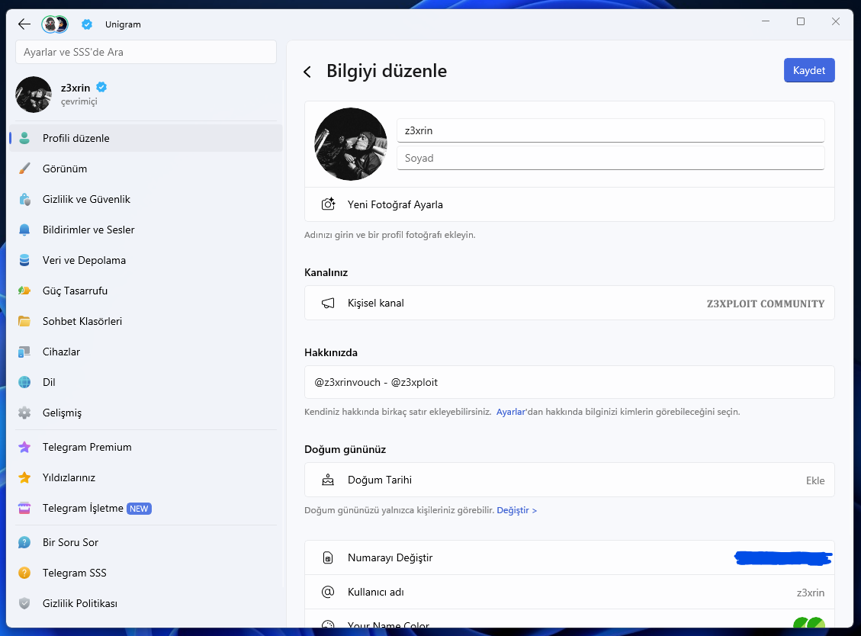This screenshot has height=636, width=861.
Task: Click the Gizlilik Politikası shield icon
Action: (x=24, y=604)
